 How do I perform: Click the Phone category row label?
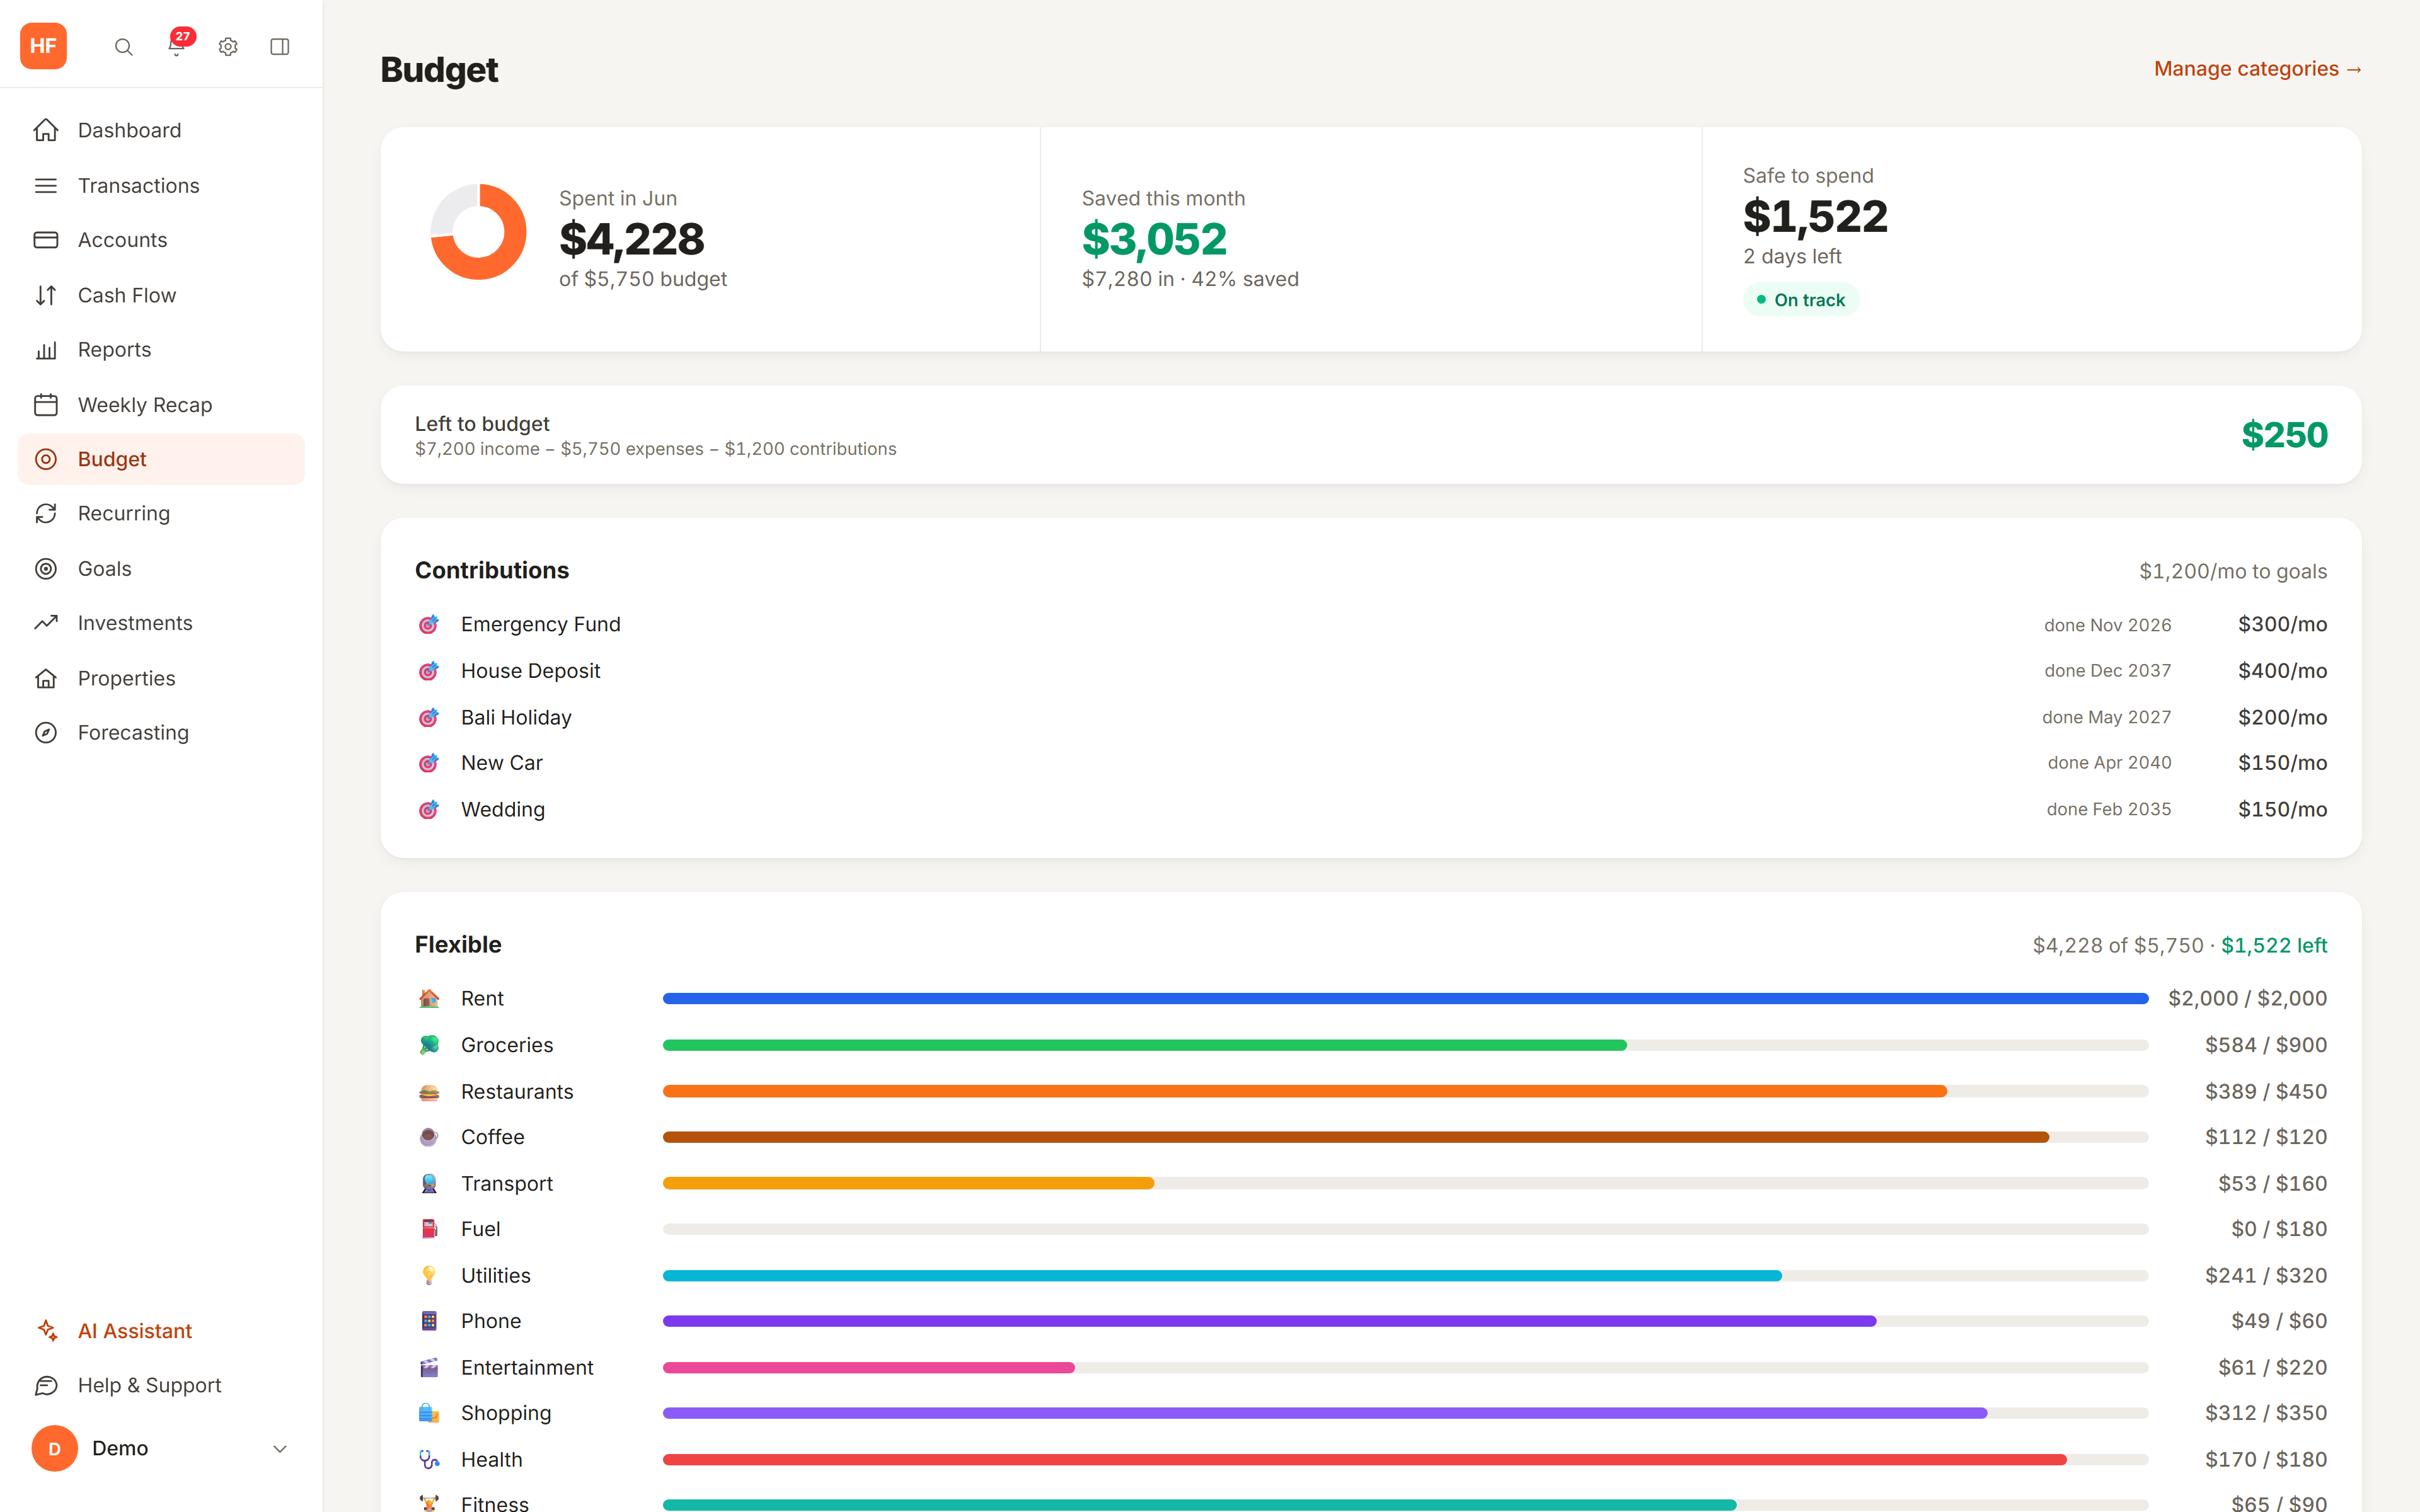pyautogui.click(x=491, y=1321)
